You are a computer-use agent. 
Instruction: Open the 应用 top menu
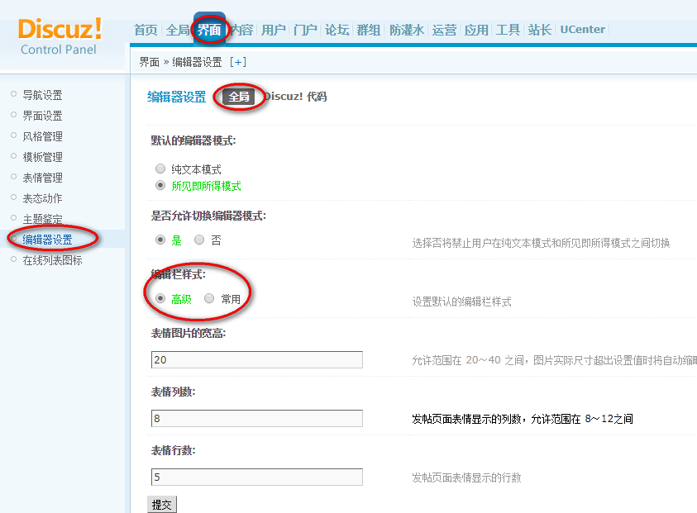point(476,30)
